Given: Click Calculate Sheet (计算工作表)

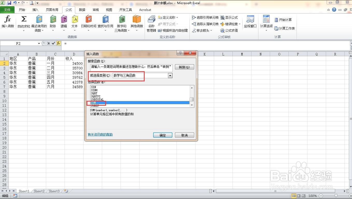Looking at the screenshot, I should tap(284, 28).
